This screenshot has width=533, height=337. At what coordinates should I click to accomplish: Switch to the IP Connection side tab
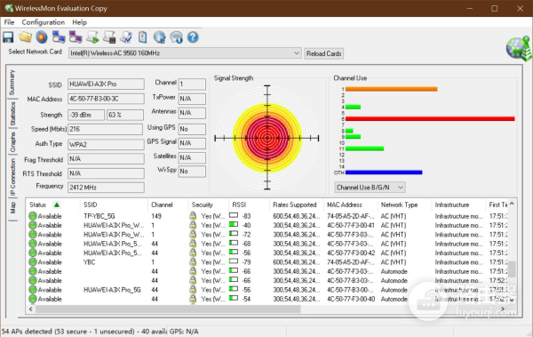click(x=12, y=177)
